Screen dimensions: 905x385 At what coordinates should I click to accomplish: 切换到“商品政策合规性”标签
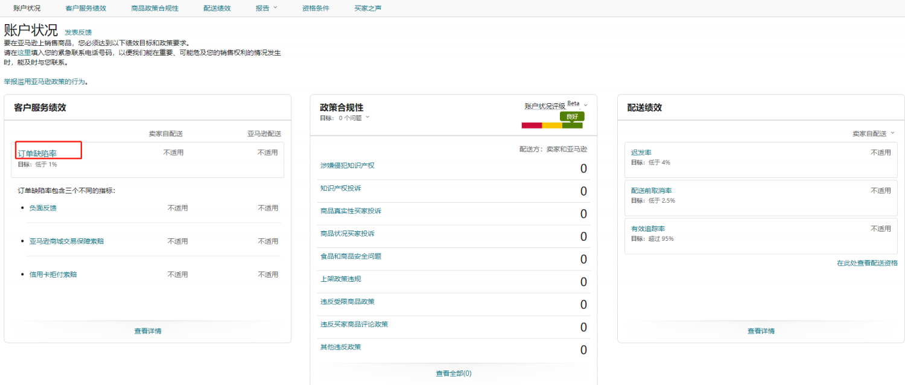point(154,8)
